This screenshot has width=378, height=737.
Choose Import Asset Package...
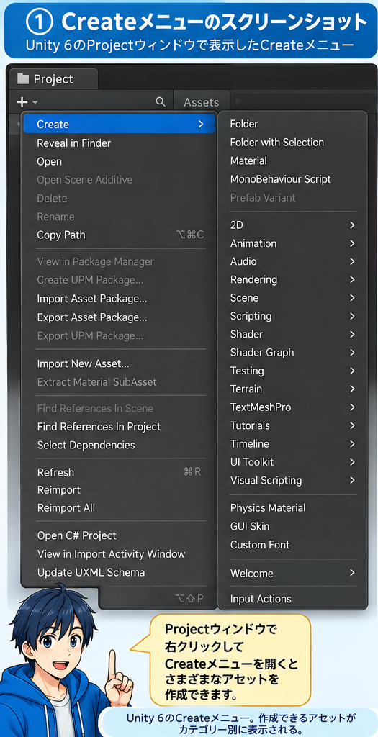(120, 299)
